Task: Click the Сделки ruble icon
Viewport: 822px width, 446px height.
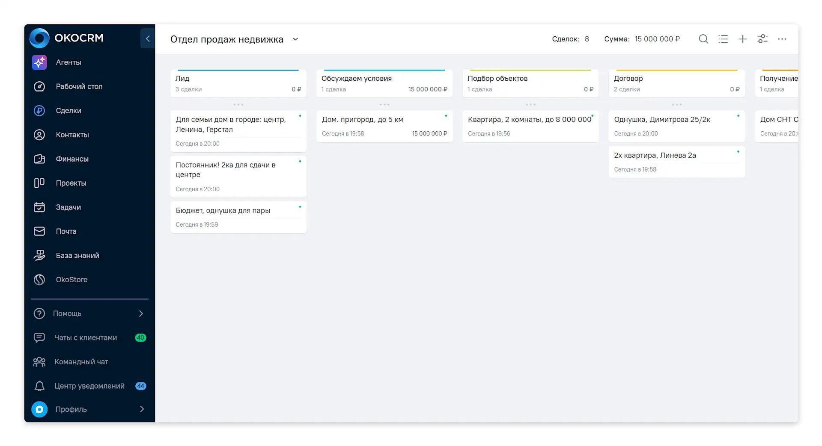Action: pyautogui.click(x=39, y=111)
